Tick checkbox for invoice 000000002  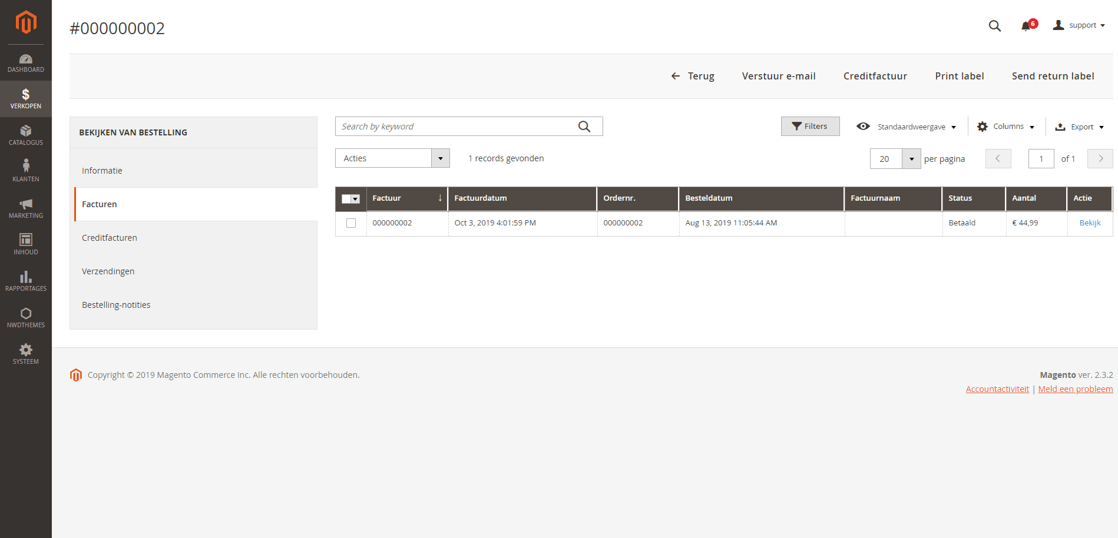tap(351, 223)
